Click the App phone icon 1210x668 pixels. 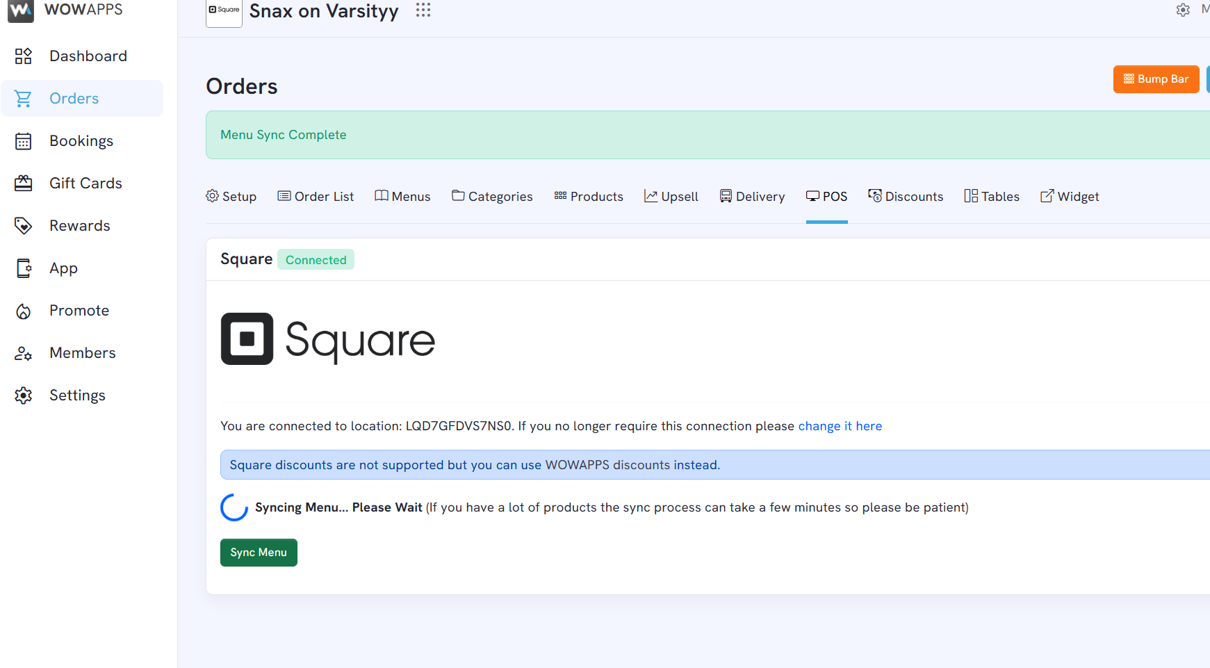click(x=24, y=268)
